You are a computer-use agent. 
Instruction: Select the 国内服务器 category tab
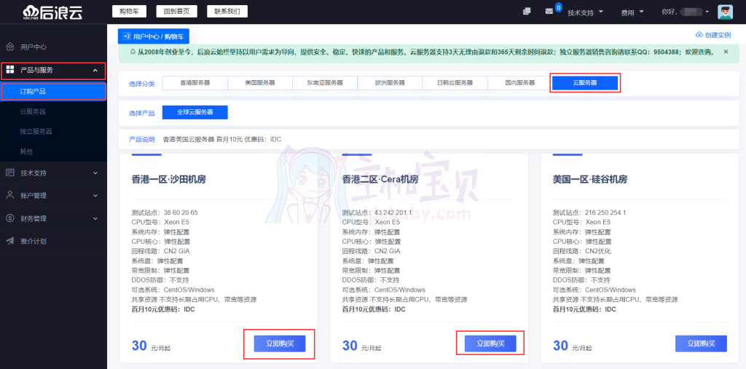[519, 83]
